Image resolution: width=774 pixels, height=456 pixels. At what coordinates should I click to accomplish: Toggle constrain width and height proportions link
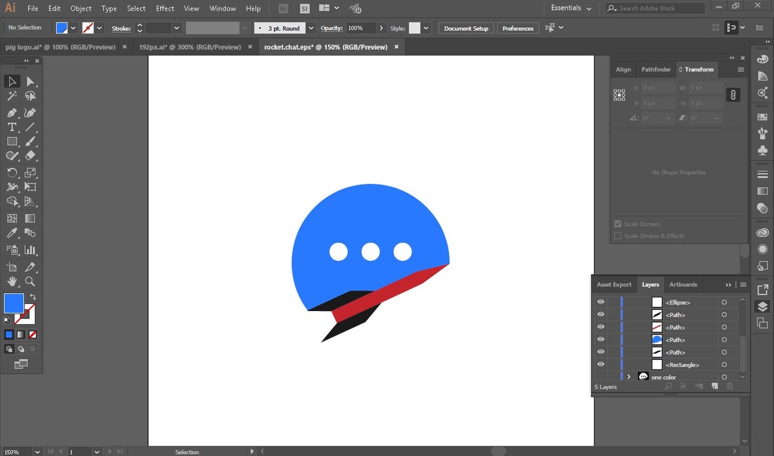coord(733,95)
